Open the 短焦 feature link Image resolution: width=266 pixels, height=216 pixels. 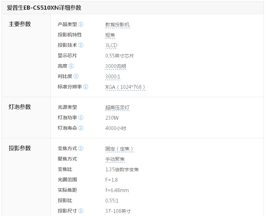[x=110, y=35]
